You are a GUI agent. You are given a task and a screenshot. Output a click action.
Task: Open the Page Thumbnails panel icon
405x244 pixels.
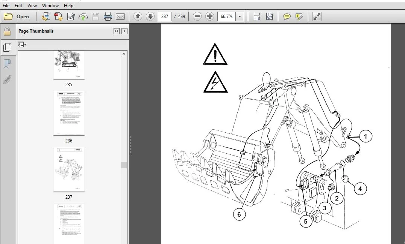7,47
